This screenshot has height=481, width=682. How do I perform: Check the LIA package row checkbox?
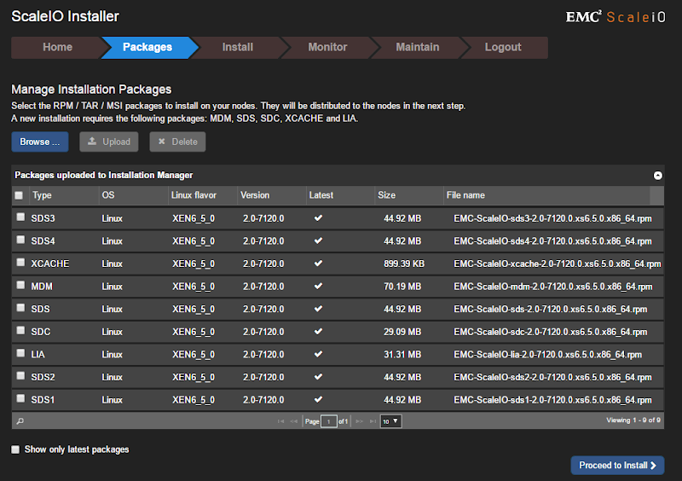pyautogui.click(x=20, y=353)
